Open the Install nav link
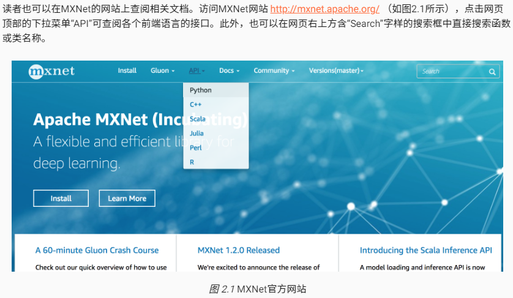This screenshot has height=298, width=513. [127, 70]
